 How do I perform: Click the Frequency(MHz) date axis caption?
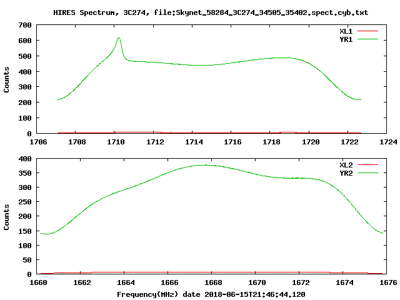click(211, 294)
